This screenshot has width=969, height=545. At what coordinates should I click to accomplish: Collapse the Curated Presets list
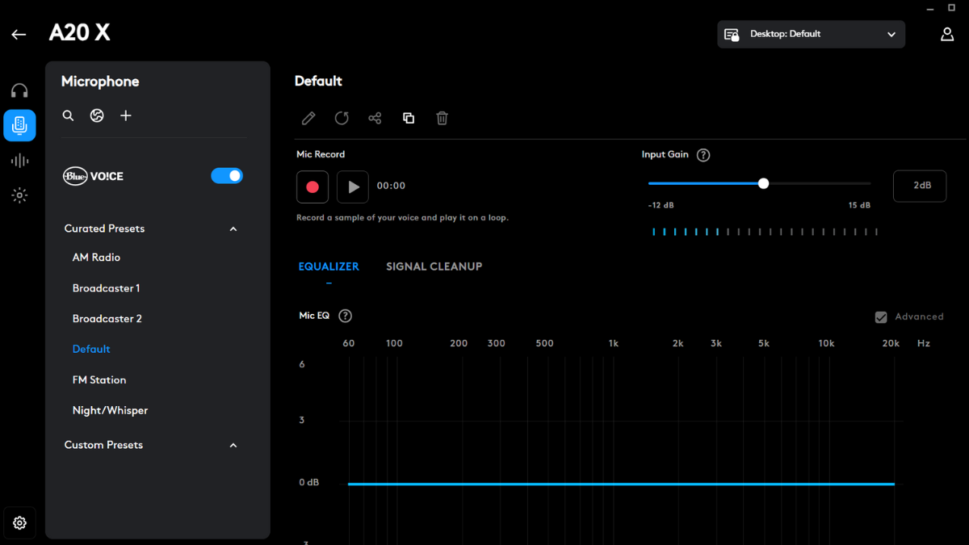[233, 229]
